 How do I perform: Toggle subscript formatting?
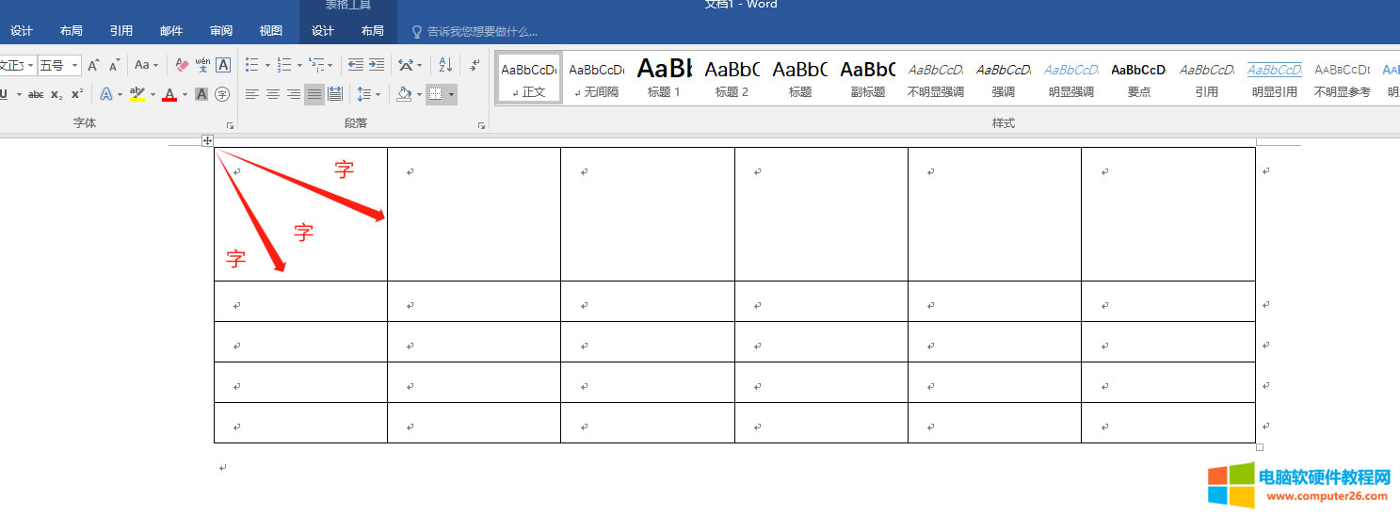(x=56, y=94)
